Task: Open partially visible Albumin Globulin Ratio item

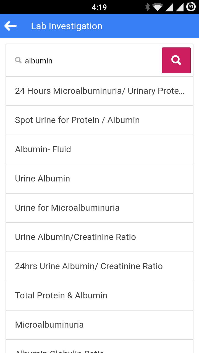Action: tap(99, 349)
